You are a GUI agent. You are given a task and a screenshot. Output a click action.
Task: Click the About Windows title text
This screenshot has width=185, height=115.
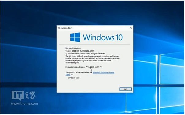tap(65, 28)
